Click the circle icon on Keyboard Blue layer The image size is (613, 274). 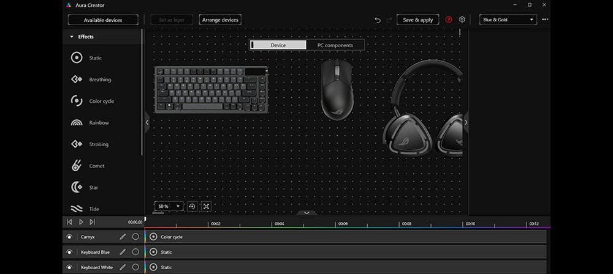[135, 252]
